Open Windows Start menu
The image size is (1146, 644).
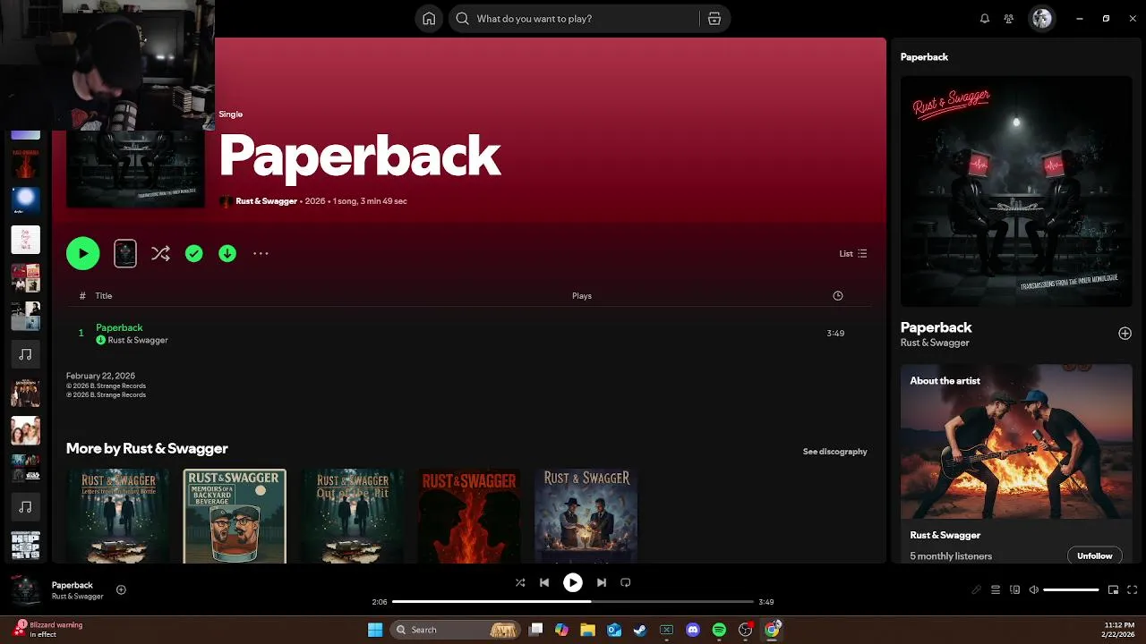pos(375,630)
